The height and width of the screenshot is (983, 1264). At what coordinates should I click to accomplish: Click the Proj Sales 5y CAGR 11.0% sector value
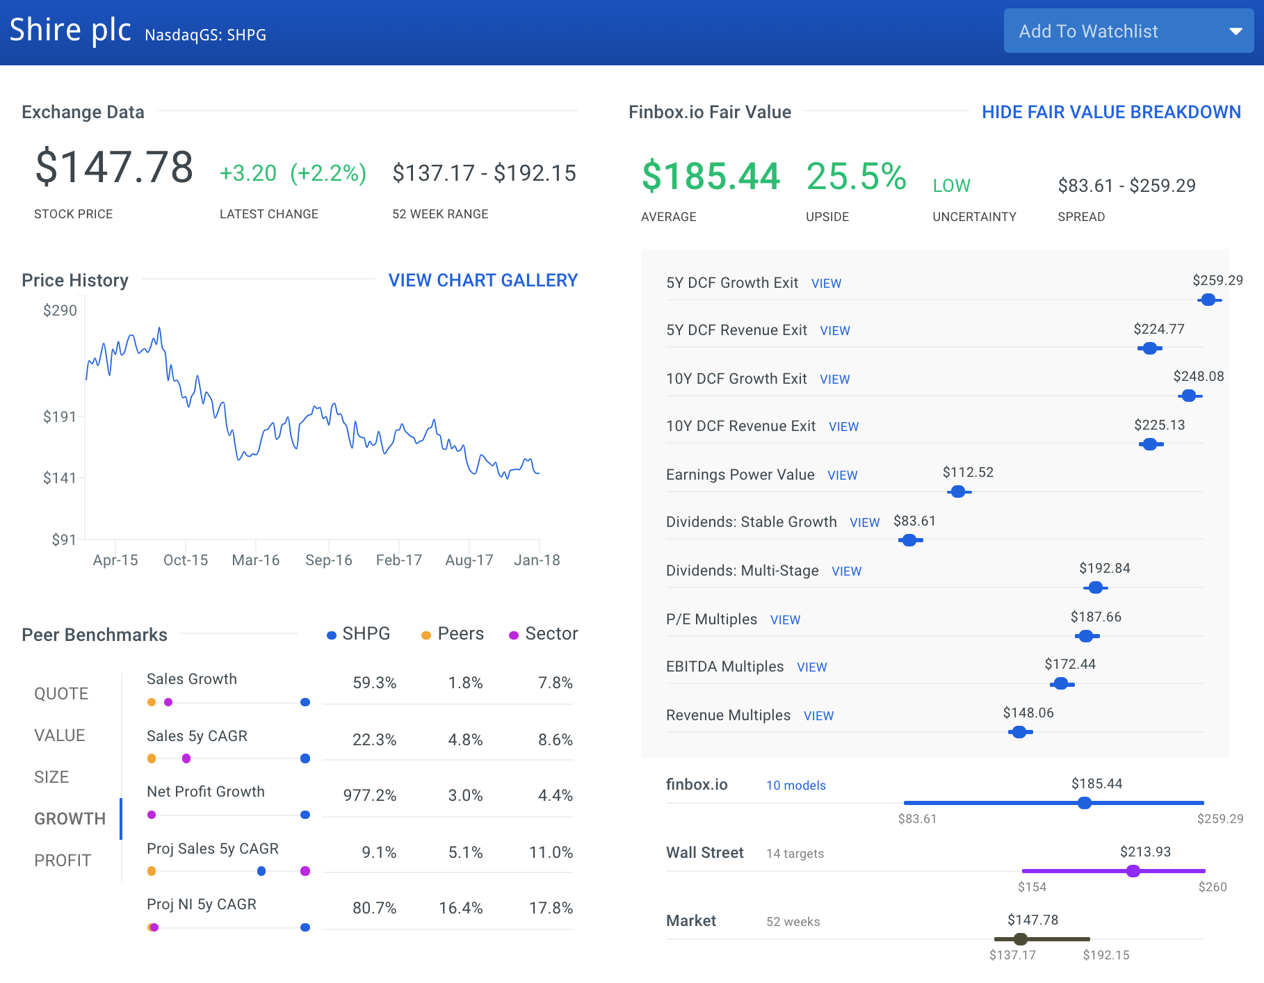551,852
